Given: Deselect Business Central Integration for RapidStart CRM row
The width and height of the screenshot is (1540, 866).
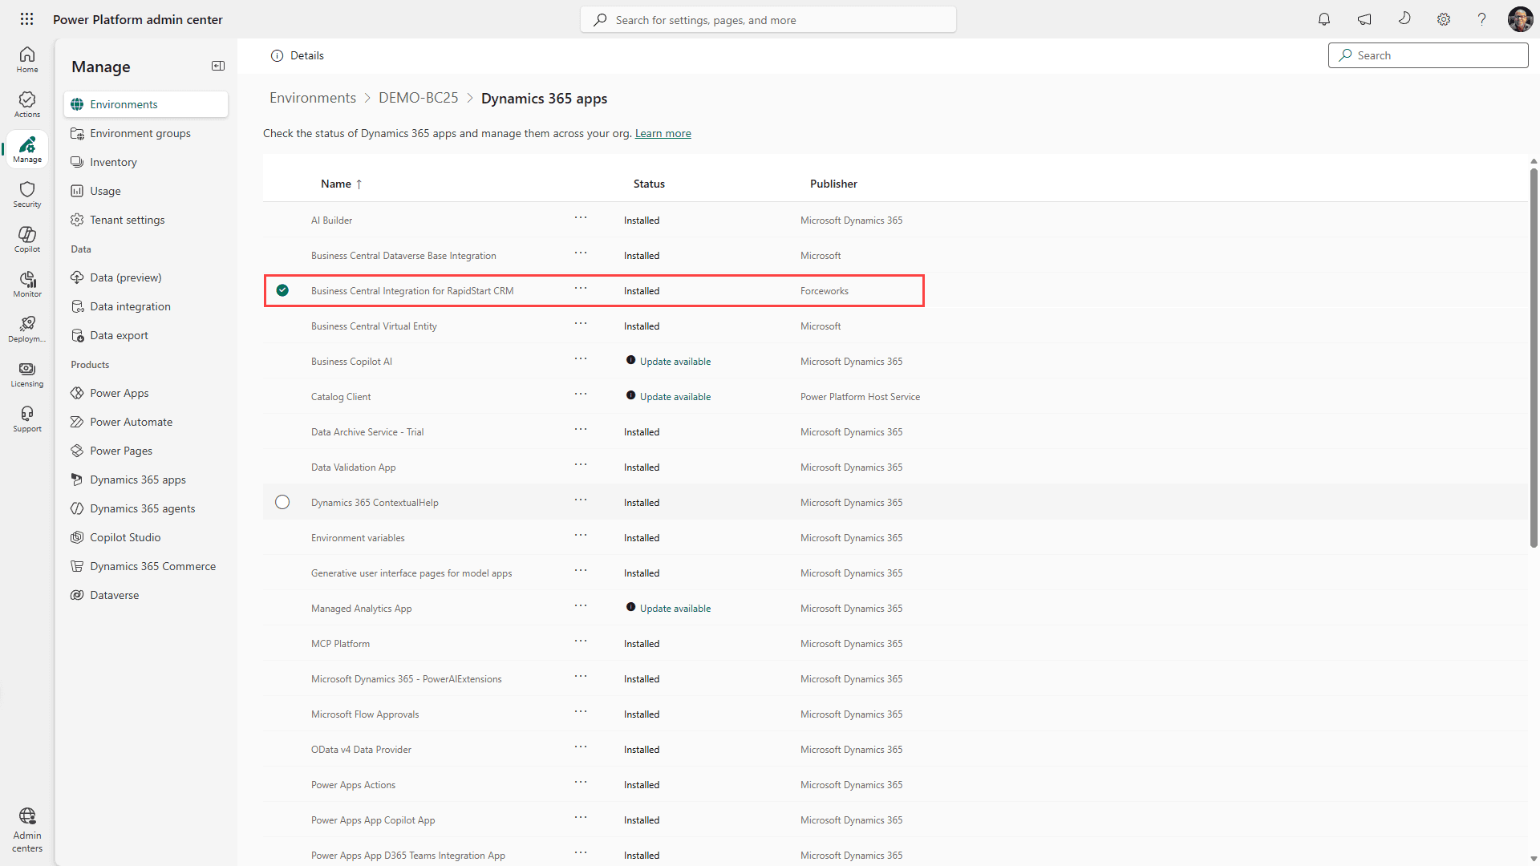Looking at the screenshot, I should tap(282, 290).
